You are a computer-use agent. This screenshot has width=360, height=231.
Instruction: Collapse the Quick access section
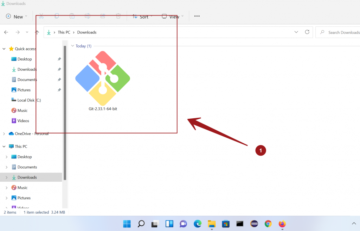[4, 49]
